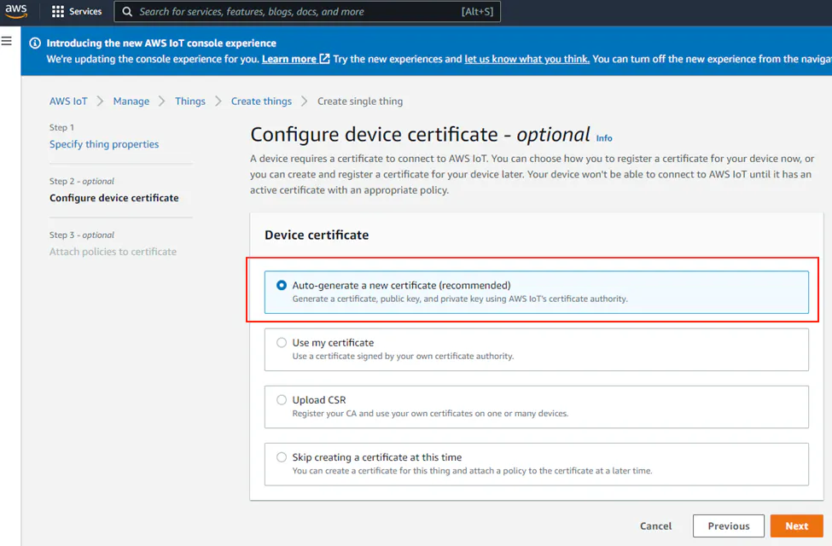832x546 pixels.
Task: Go to Create things breadcrumb
Action: [x=261, y=102]
